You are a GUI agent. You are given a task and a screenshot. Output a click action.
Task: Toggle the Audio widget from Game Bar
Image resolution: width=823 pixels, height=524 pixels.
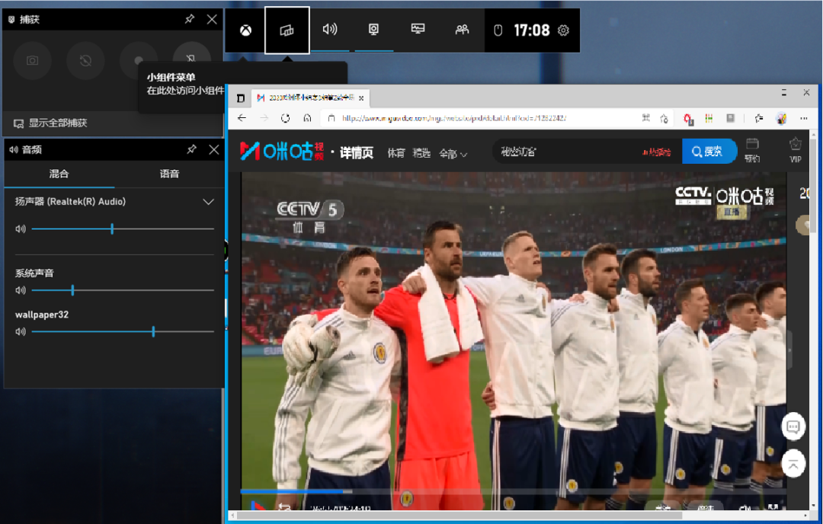coord(330,30)
